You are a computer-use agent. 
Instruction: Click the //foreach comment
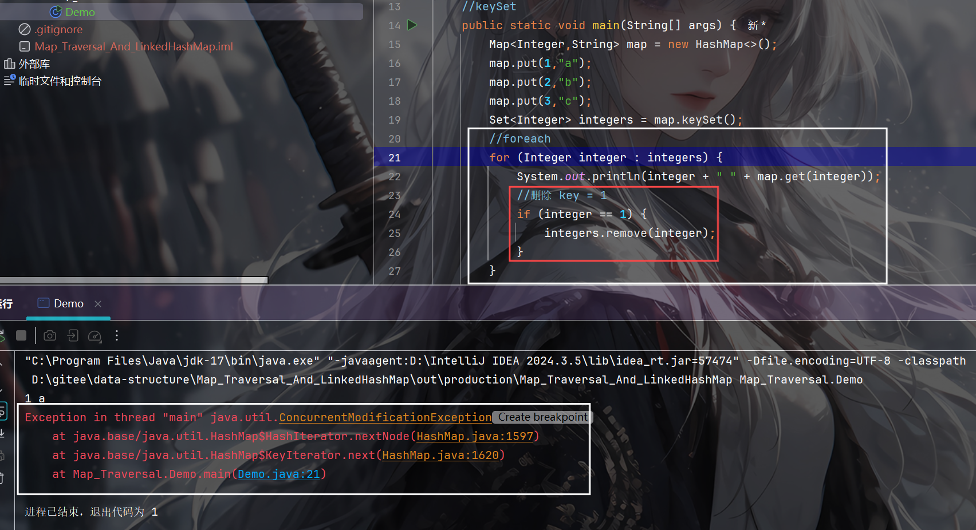(520, 139)
